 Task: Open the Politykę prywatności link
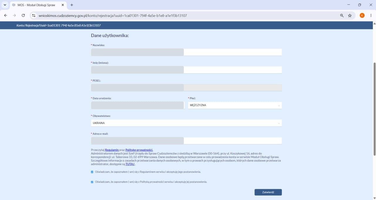(x=139, y=150)
